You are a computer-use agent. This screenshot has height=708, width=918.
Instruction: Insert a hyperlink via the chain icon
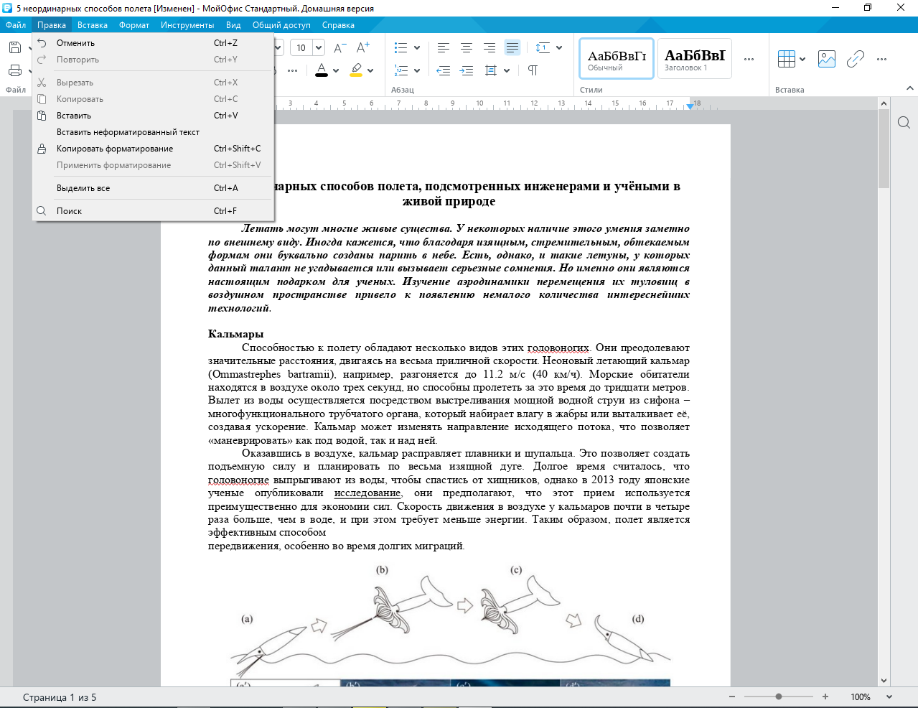(855, 59)
